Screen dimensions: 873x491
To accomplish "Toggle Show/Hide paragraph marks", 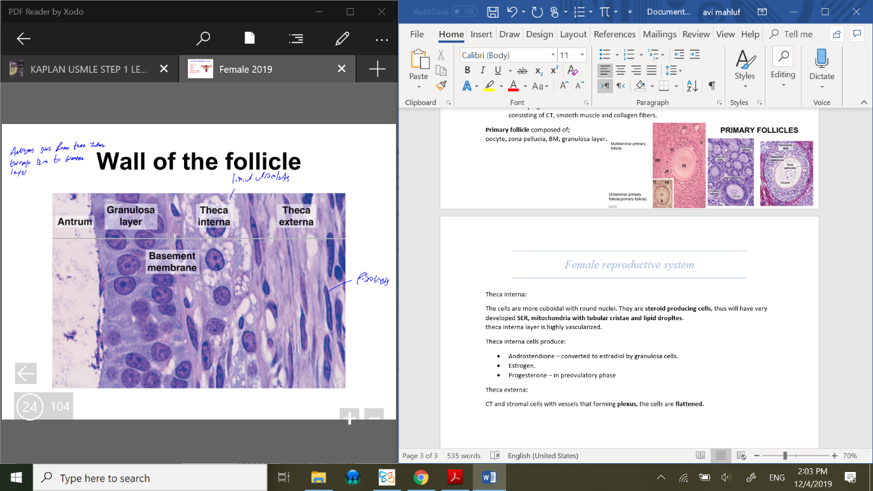I will click(x=712, y=86).
